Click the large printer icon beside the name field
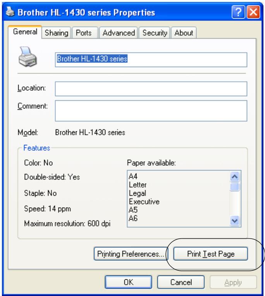265x296 pixels. [x=28, y=57]
